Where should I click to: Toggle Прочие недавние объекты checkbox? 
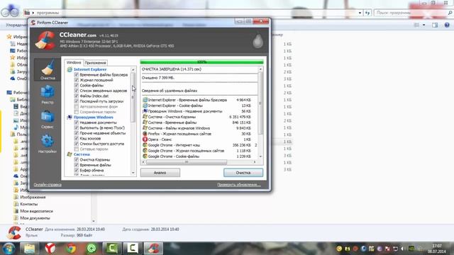77,133
